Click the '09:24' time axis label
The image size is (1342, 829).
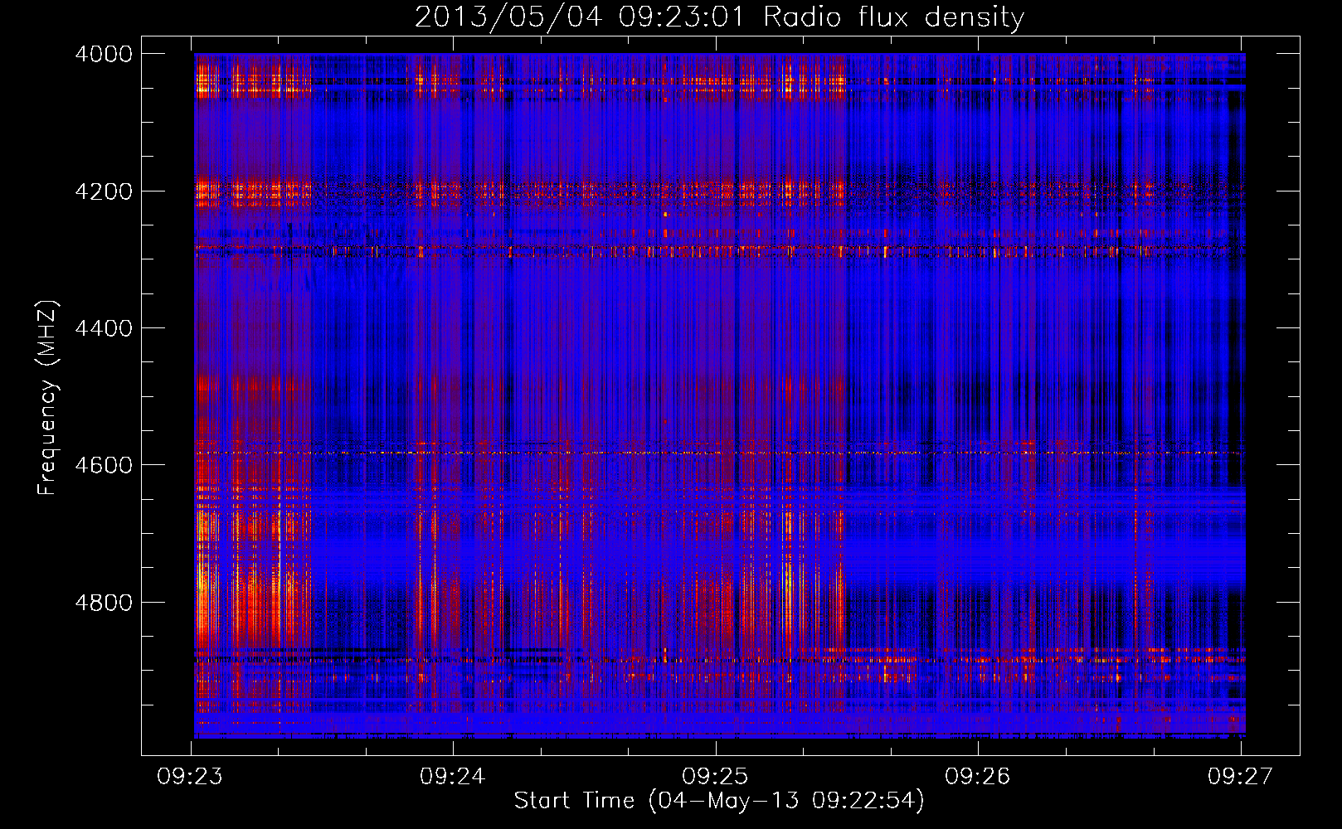pyautogui.click(x=452, y=777)
